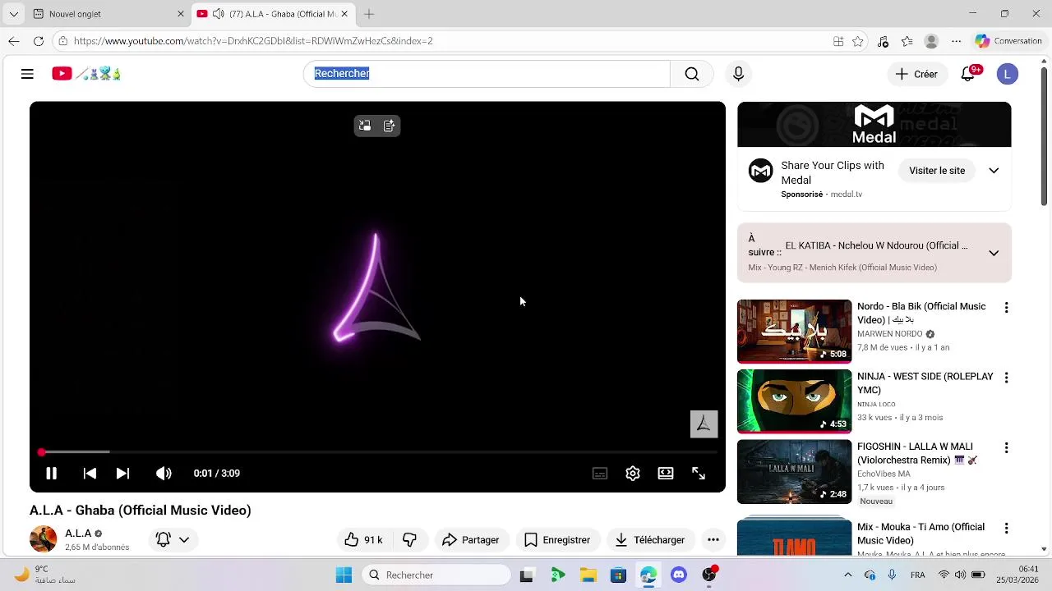This screenshot has width=1052, height=591.
Task: Open options for FIGOSHIN - LALLA W MALI
Action: pos(1006,448)
